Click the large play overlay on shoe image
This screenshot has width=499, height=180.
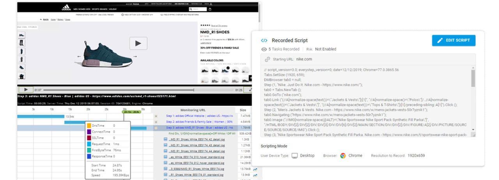tap(138, 43)
